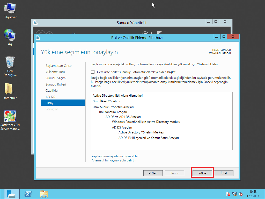Screen dimensions: 265x199
Task: Click the network status tray icon
Action: coord(234,194)
